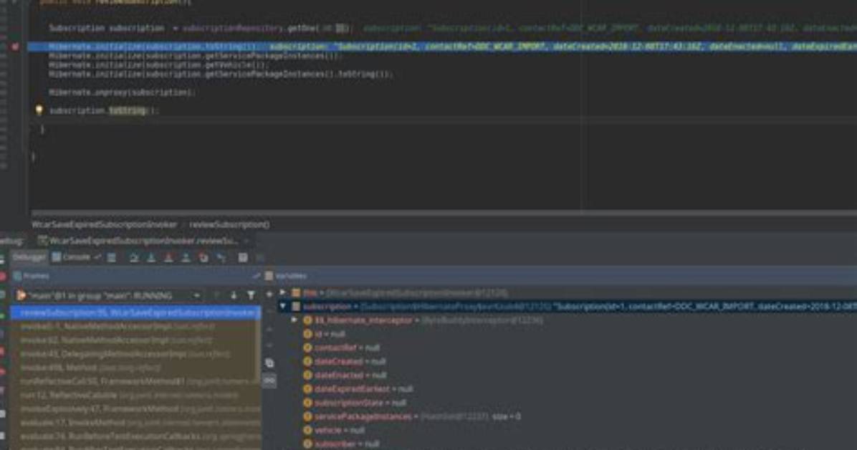This screenshot has width=857, height=450.
Task: Select next frame with the down arrow
Action: click(234, 295)
